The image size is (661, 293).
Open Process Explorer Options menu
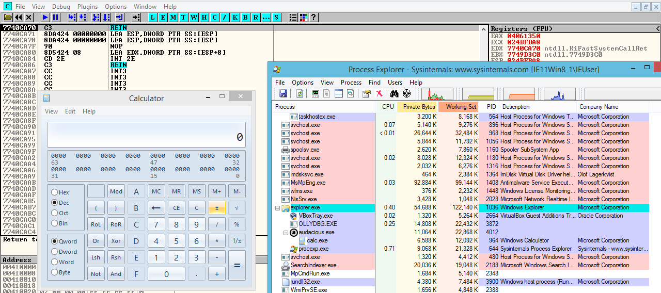[303, 83]
